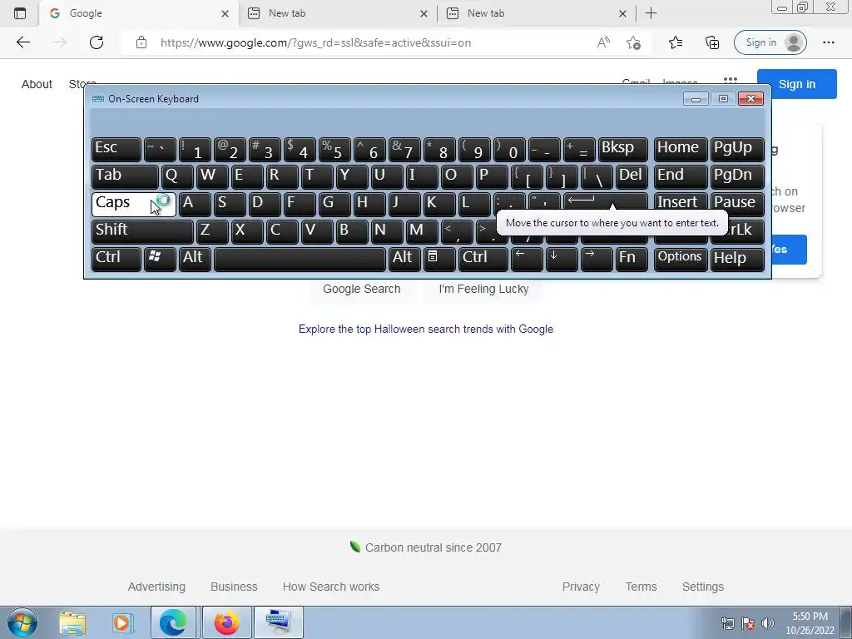Open the Privacy footer link
This screenshot has width=852, height=639.
click(581, 587)
